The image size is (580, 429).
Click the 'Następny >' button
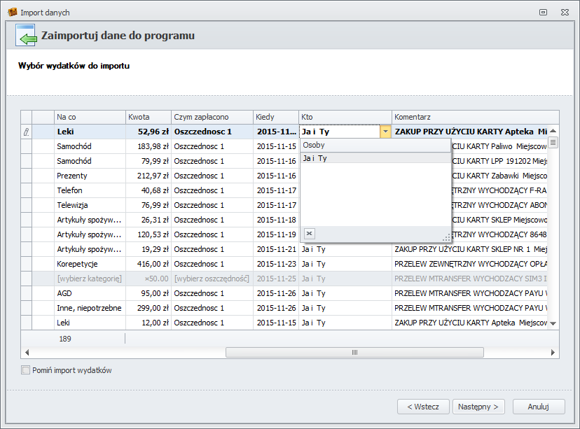479,407
